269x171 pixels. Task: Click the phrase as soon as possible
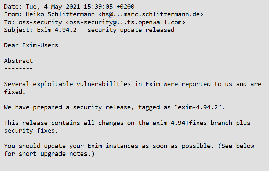tap(178, 146)
